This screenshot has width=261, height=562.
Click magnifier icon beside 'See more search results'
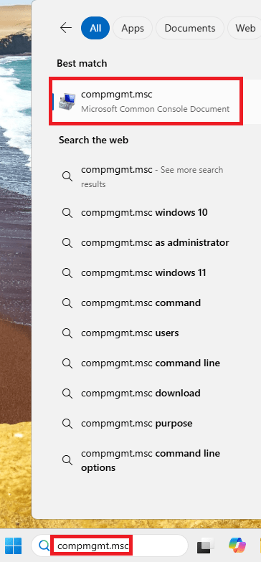67,176
